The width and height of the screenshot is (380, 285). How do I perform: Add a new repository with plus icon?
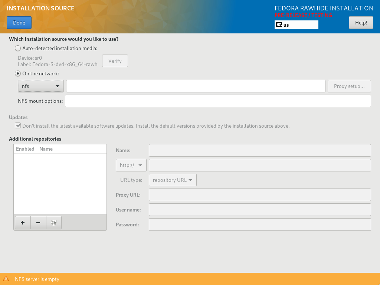click(x=23, y=223)
